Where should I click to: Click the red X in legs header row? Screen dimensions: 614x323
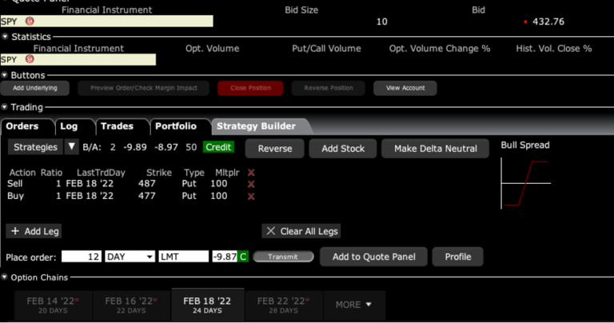[251, 173]
